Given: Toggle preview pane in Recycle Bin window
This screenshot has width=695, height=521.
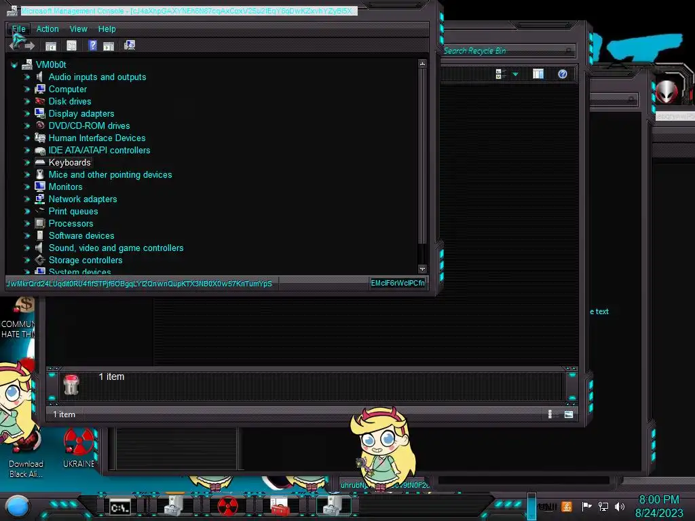Looking at the screenshot, I should (x=538, y=74).
